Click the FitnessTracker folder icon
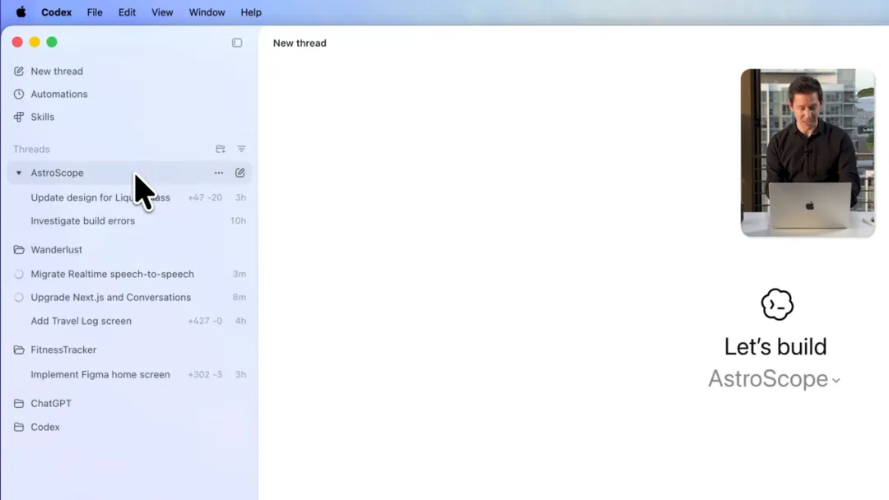Screen dimensions: 889x500 pyautogui.click(x=19, y=350)
